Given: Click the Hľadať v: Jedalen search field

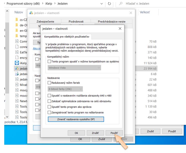Looking at the screenshot, I should pyautogui.click(x=150, y=4).
